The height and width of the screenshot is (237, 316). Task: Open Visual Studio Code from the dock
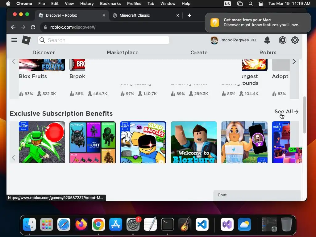(x=202, y=224)
